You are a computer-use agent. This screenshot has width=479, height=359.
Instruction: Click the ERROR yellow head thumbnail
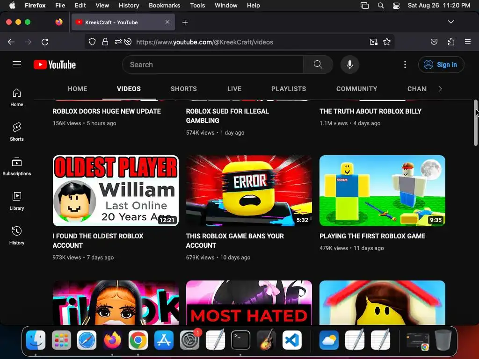point(249,191)
